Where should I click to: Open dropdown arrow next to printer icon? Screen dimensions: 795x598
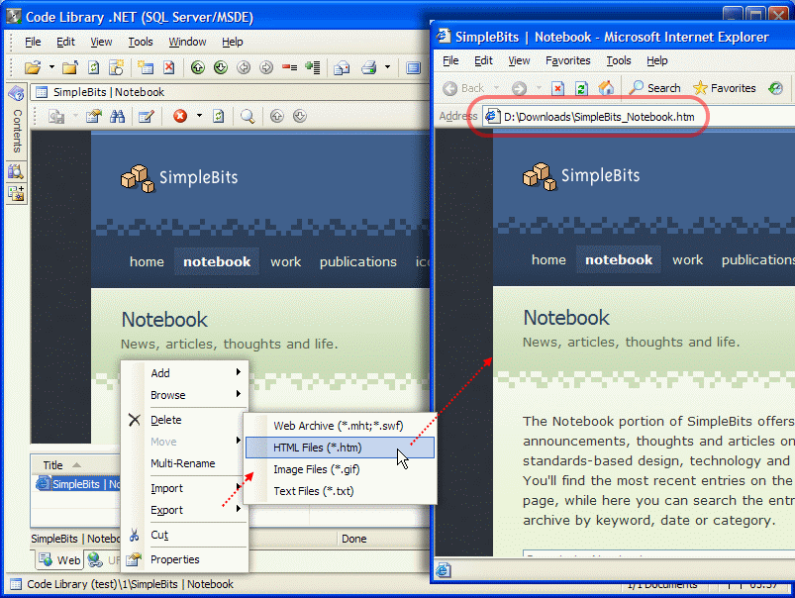[387, 67]
